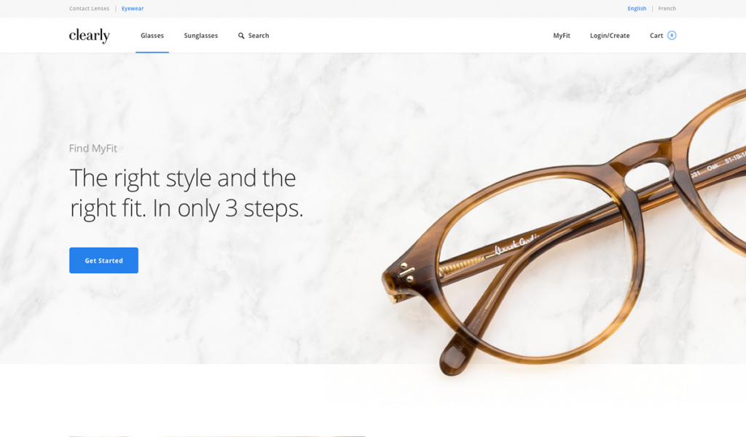This screenshot has height=437, width=746.
Task: Open the Cart link
Action: [656, 36]
